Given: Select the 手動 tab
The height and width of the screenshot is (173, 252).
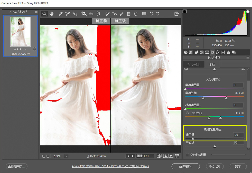Looking at the screenshot, I should (212, 65).
